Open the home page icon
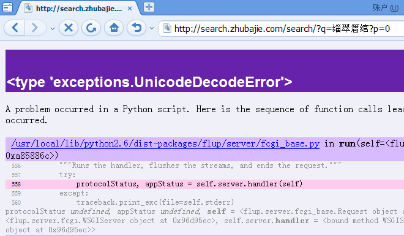 114,28
